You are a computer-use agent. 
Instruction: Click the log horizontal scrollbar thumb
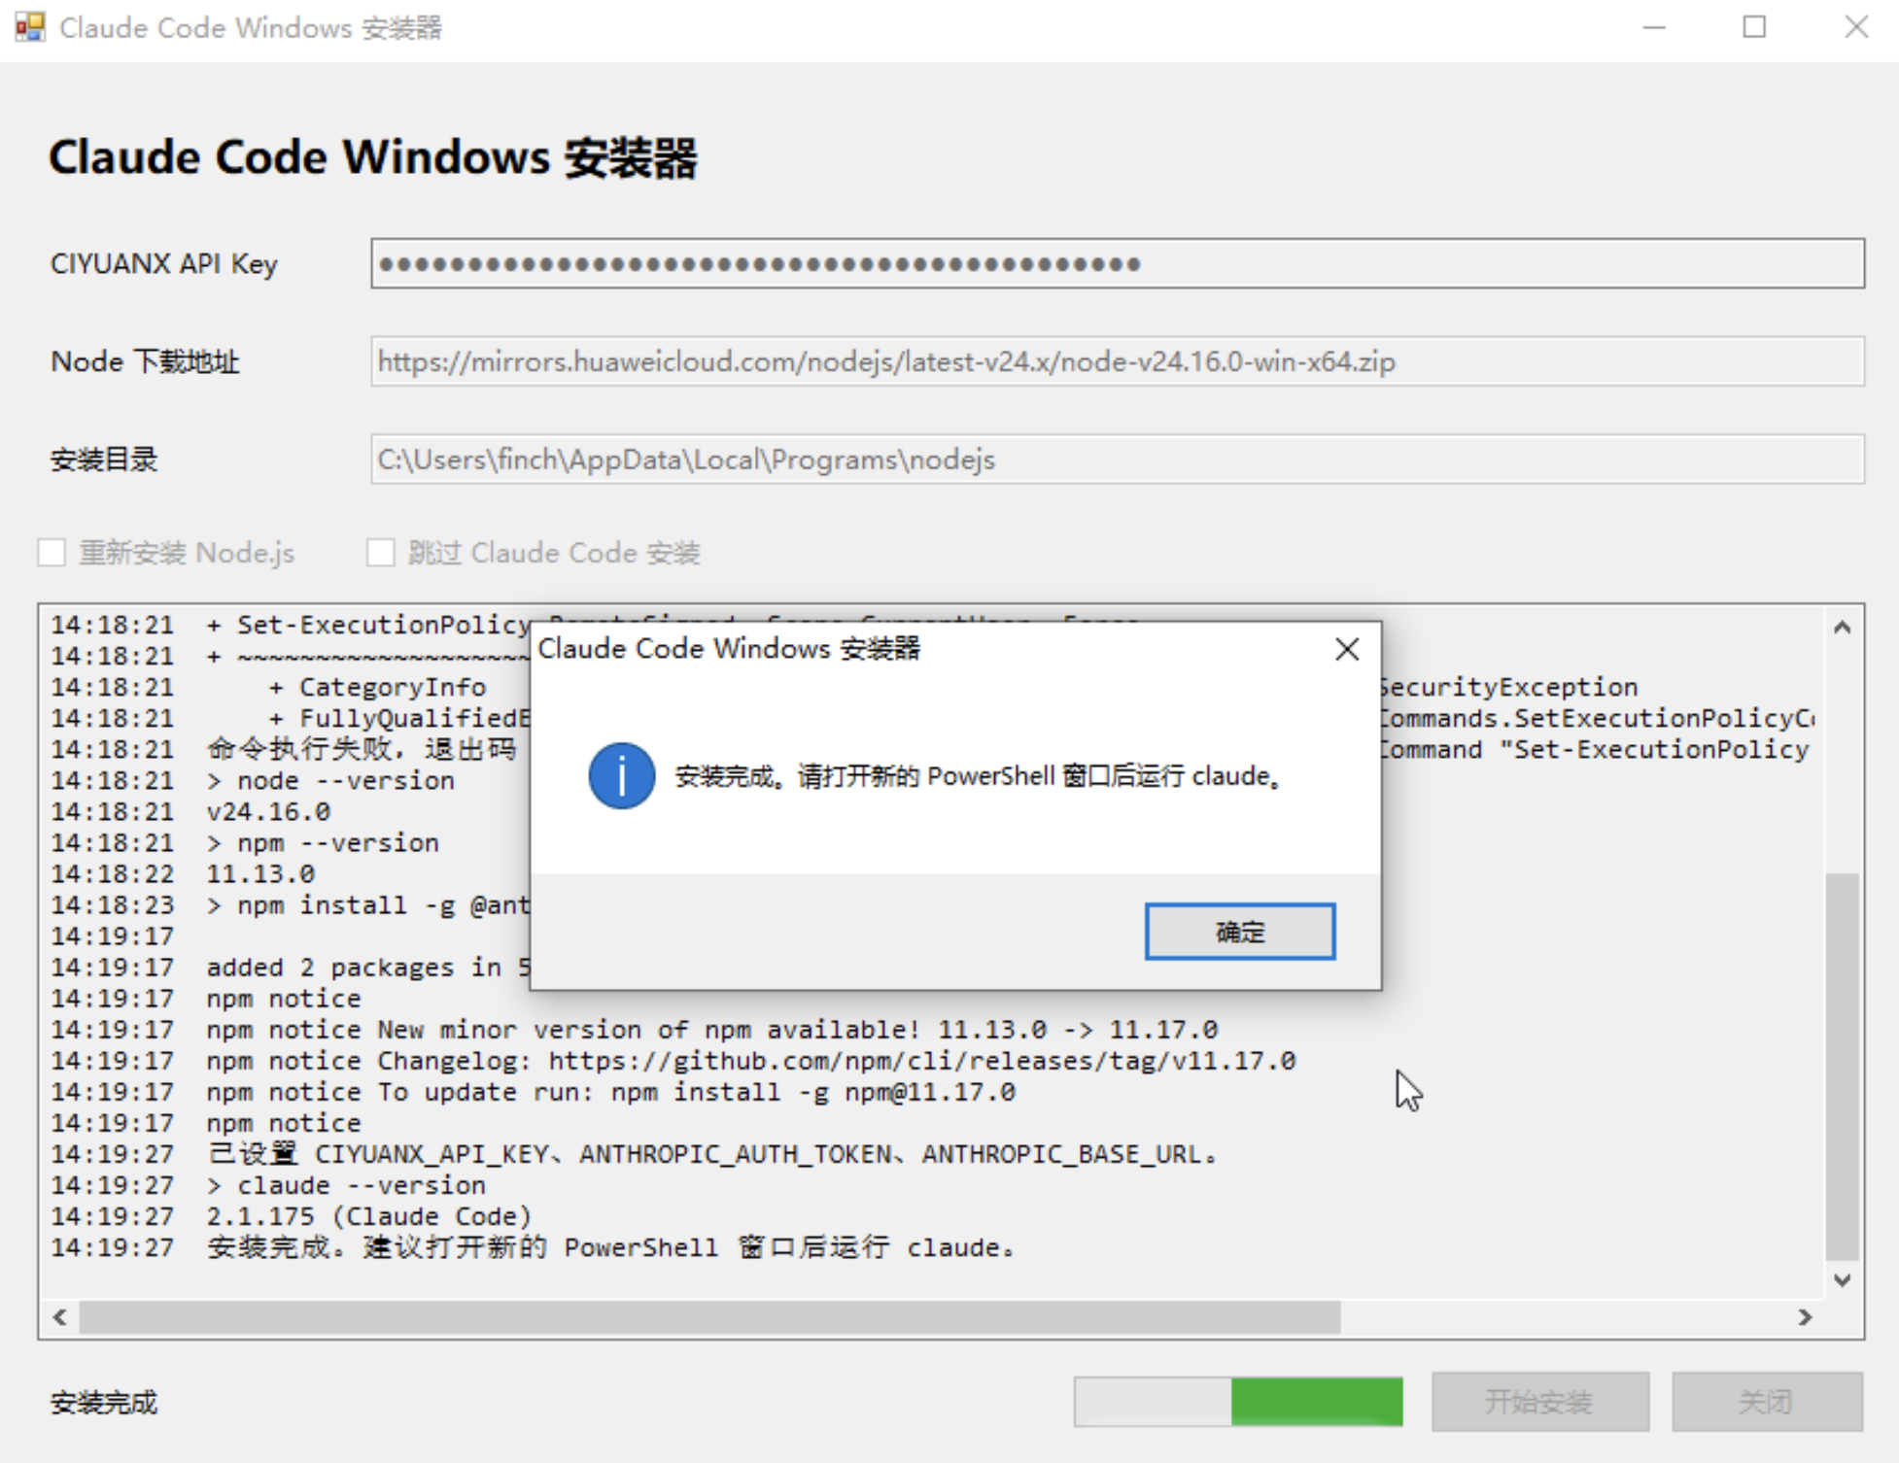click(x=709, y=1317)
